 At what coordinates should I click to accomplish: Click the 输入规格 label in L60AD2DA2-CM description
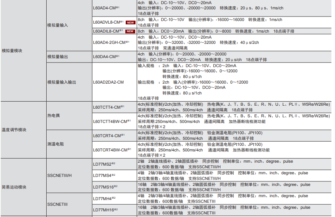(146, 66)
